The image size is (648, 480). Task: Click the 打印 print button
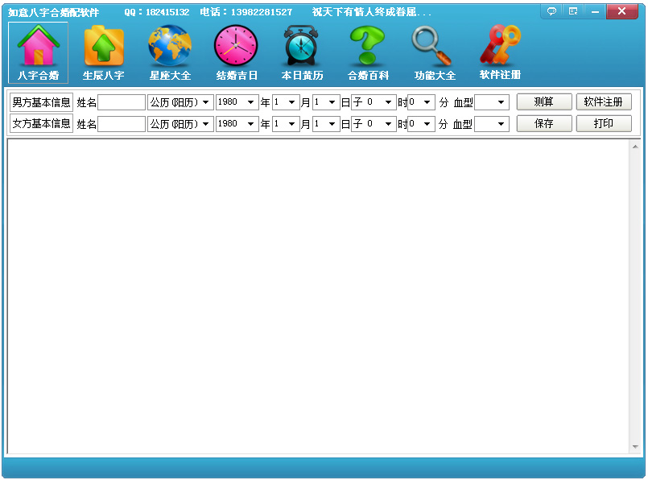point(604,124)
